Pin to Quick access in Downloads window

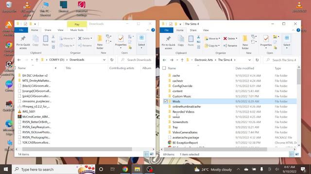click(x=23, y=42)
